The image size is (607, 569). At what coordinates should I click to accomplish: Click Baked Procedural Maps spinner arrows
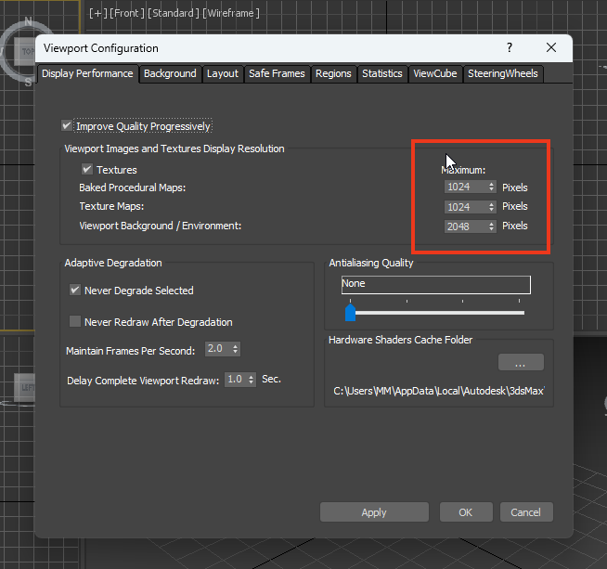pos(491,188)
